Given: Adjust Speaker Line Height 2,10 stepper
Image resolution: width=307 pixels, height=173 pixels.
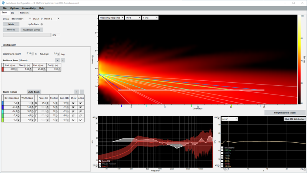Looking at the screenshot, I should click(32, 54).
